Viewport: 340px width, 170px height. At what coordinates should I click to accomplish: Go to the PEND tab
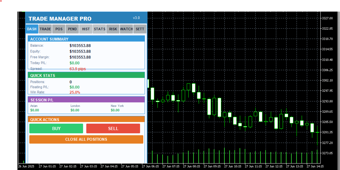[x=72, y=29]
